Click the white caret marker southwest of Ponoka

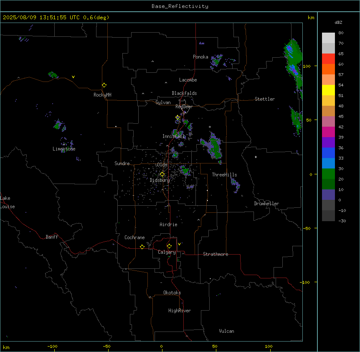152,61
